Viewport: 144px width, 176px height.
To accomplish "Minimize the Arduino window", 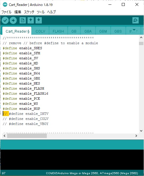I will [110, 5].
